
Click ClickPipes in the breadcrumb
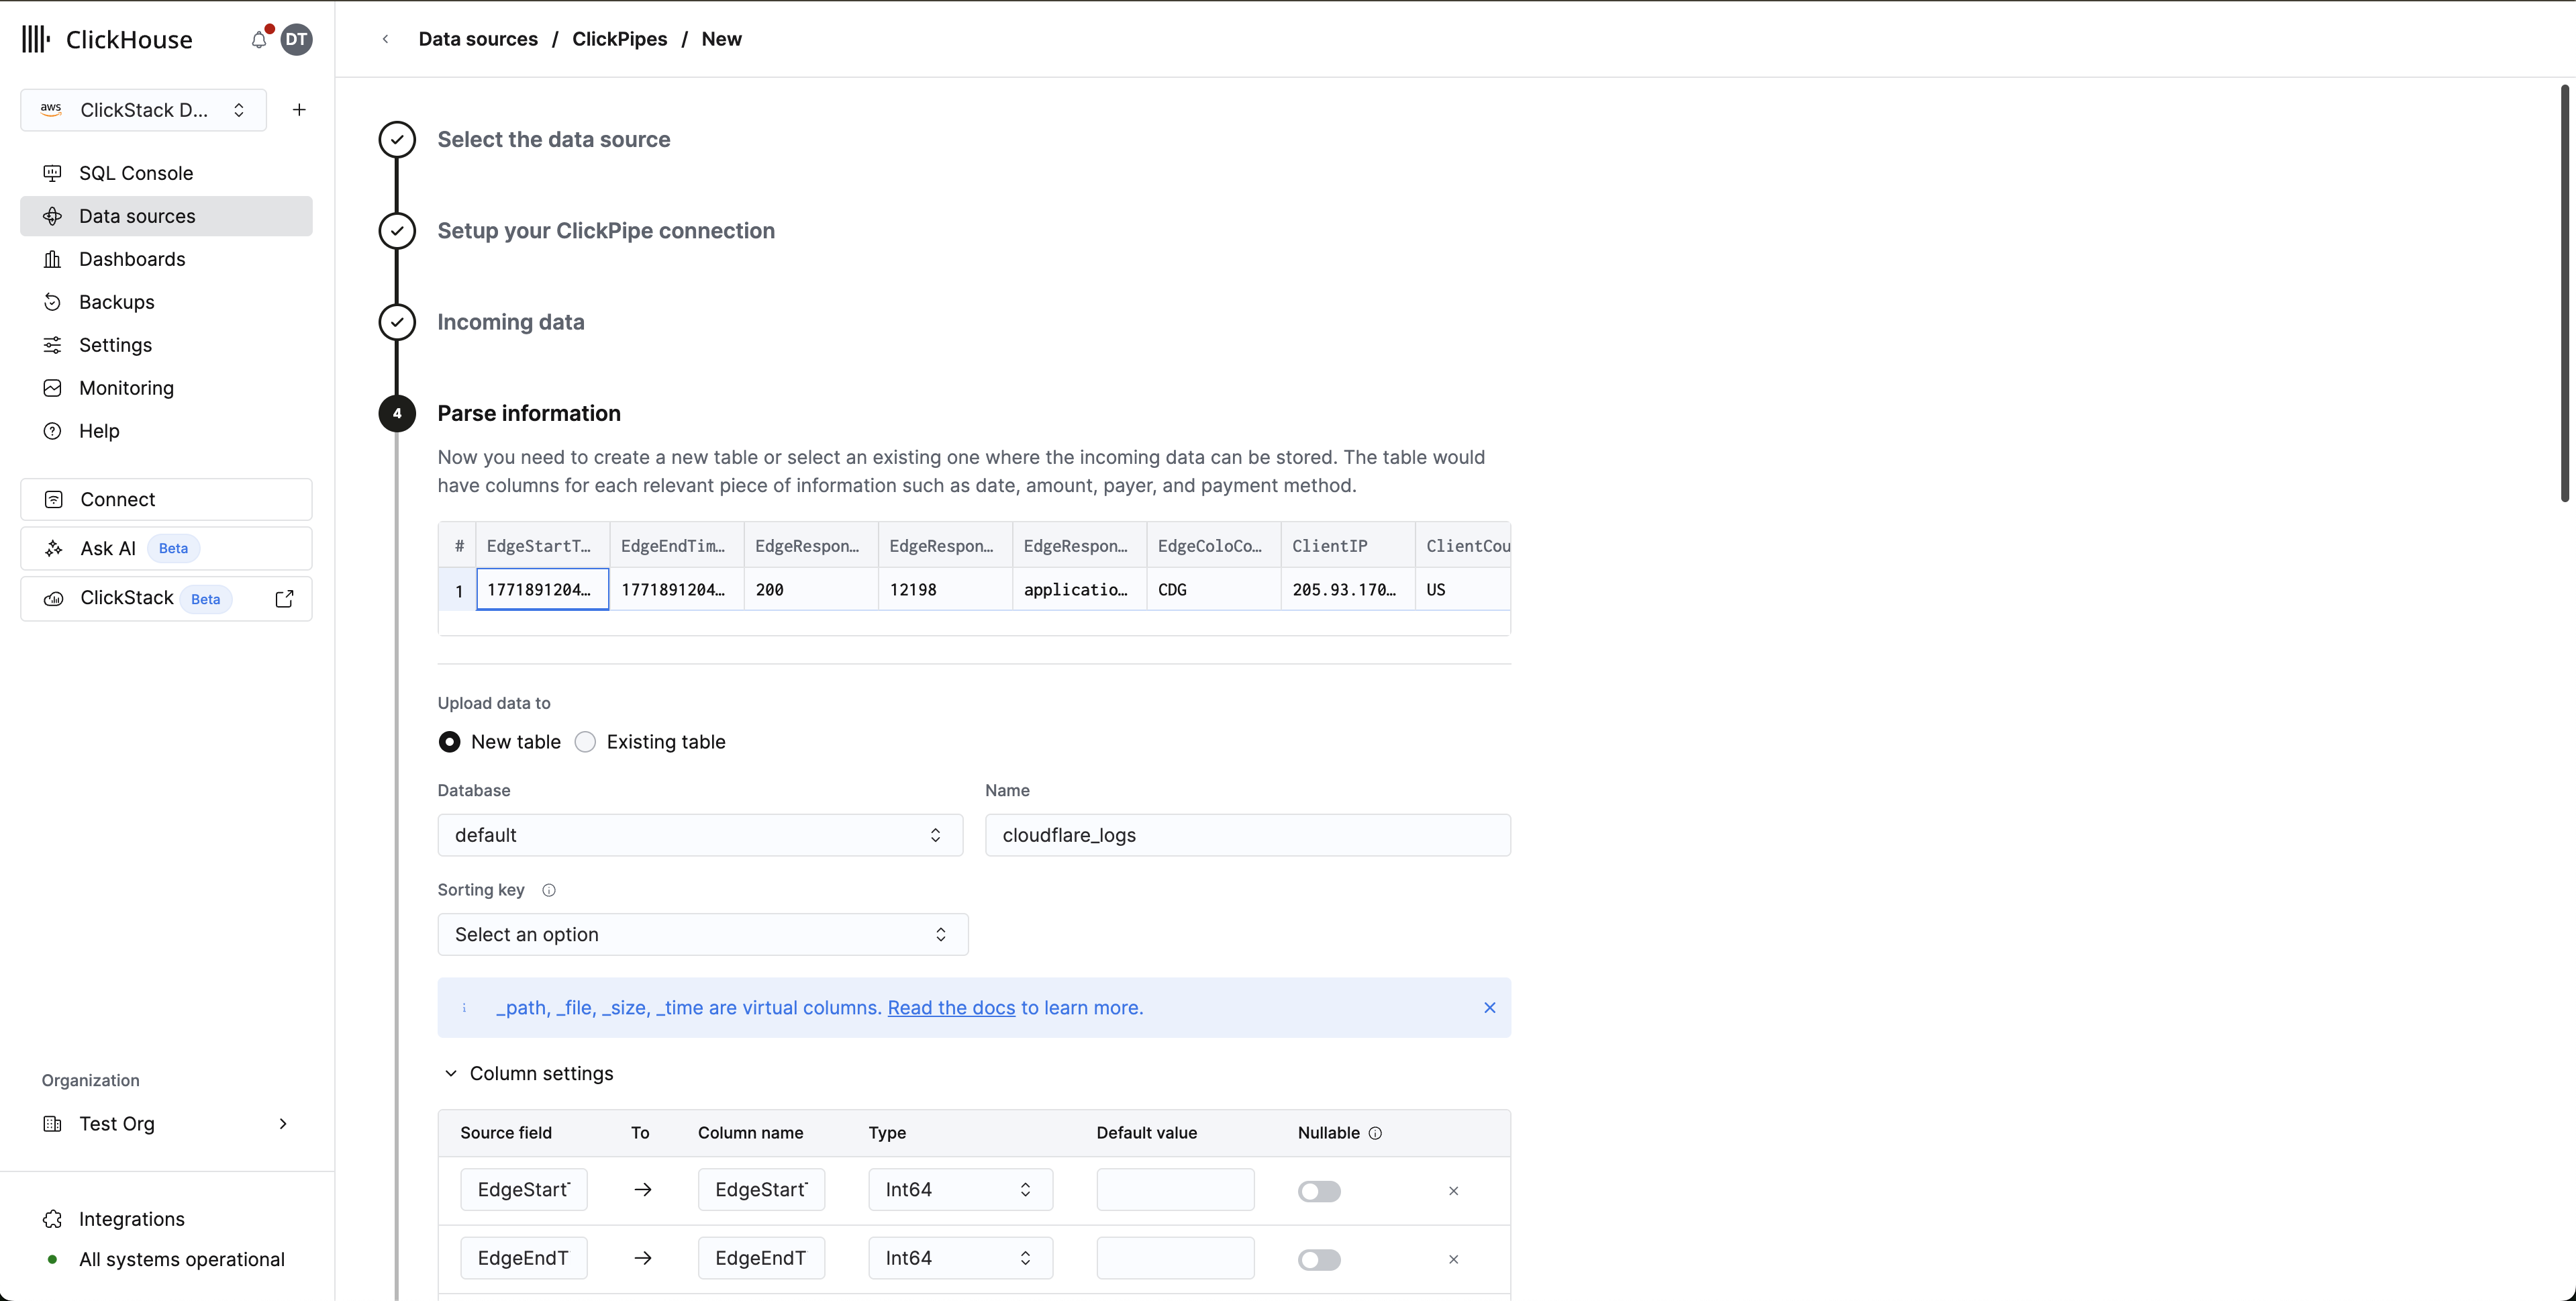[619, 39]
